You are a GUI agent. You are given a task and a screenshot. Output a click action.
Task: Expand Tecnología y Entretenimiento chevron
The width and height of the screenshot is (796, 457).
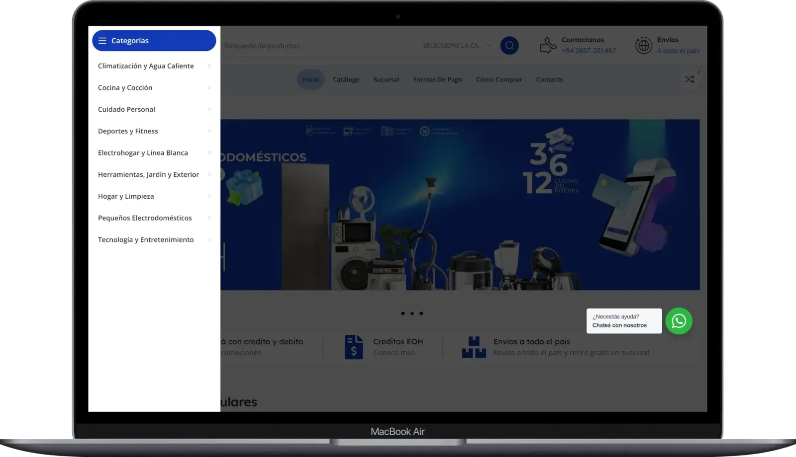click(209, 239)
